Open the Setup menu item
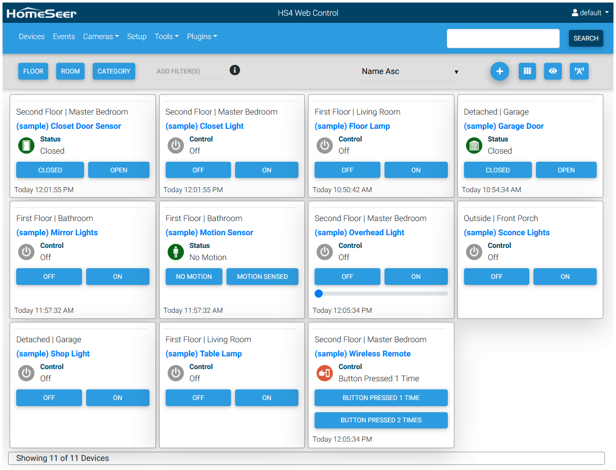 pos(136,37)
